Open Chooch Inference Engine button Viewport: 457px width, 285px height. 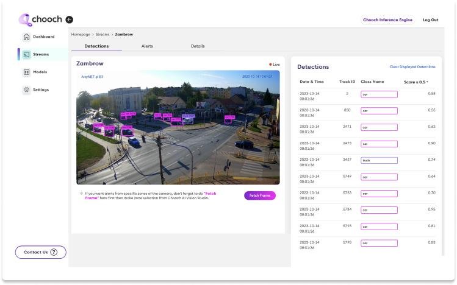coord(387,20)
